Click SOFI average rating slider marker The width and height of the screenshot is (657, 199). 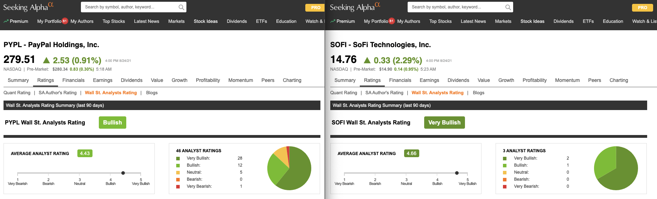tap(457, 173)
